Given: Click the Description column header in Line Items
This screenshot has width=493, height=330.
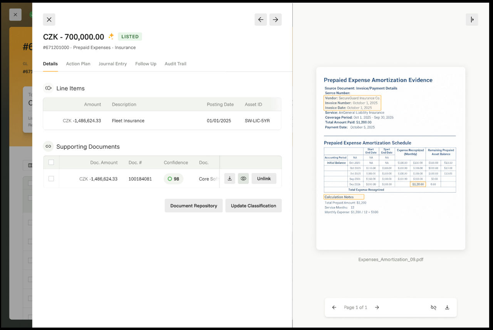Looking at the screenshot, I should [124, 104].
